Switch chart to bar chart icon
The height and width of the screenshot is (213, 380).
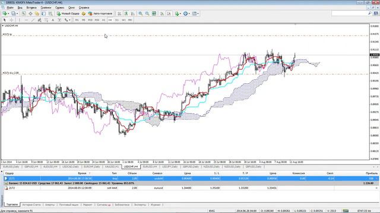[x=119, y=14]
